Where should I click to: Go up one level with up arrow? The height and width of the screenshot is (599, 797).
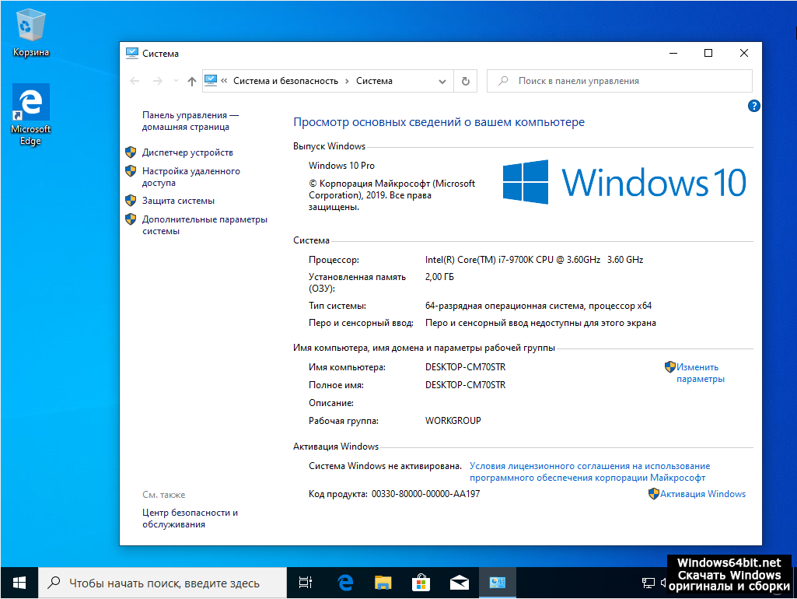[x=192, y=81]
